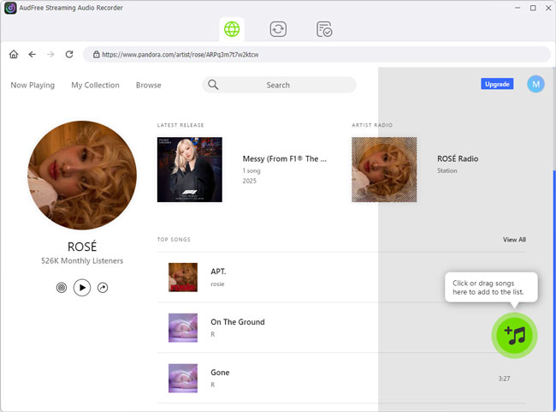The image size is (556, 412).
Task: Open the rosie album link under APT.
Action: (x=217, y=284)
